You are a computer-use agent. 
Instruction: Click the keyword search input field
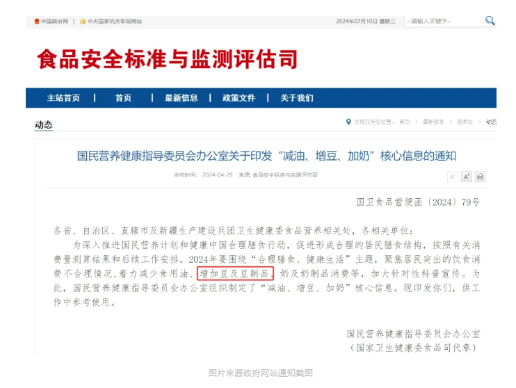[x=442, y=22]
